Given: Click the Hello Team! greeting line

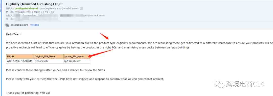Looking at the screenshot, I should click(14, 34).
